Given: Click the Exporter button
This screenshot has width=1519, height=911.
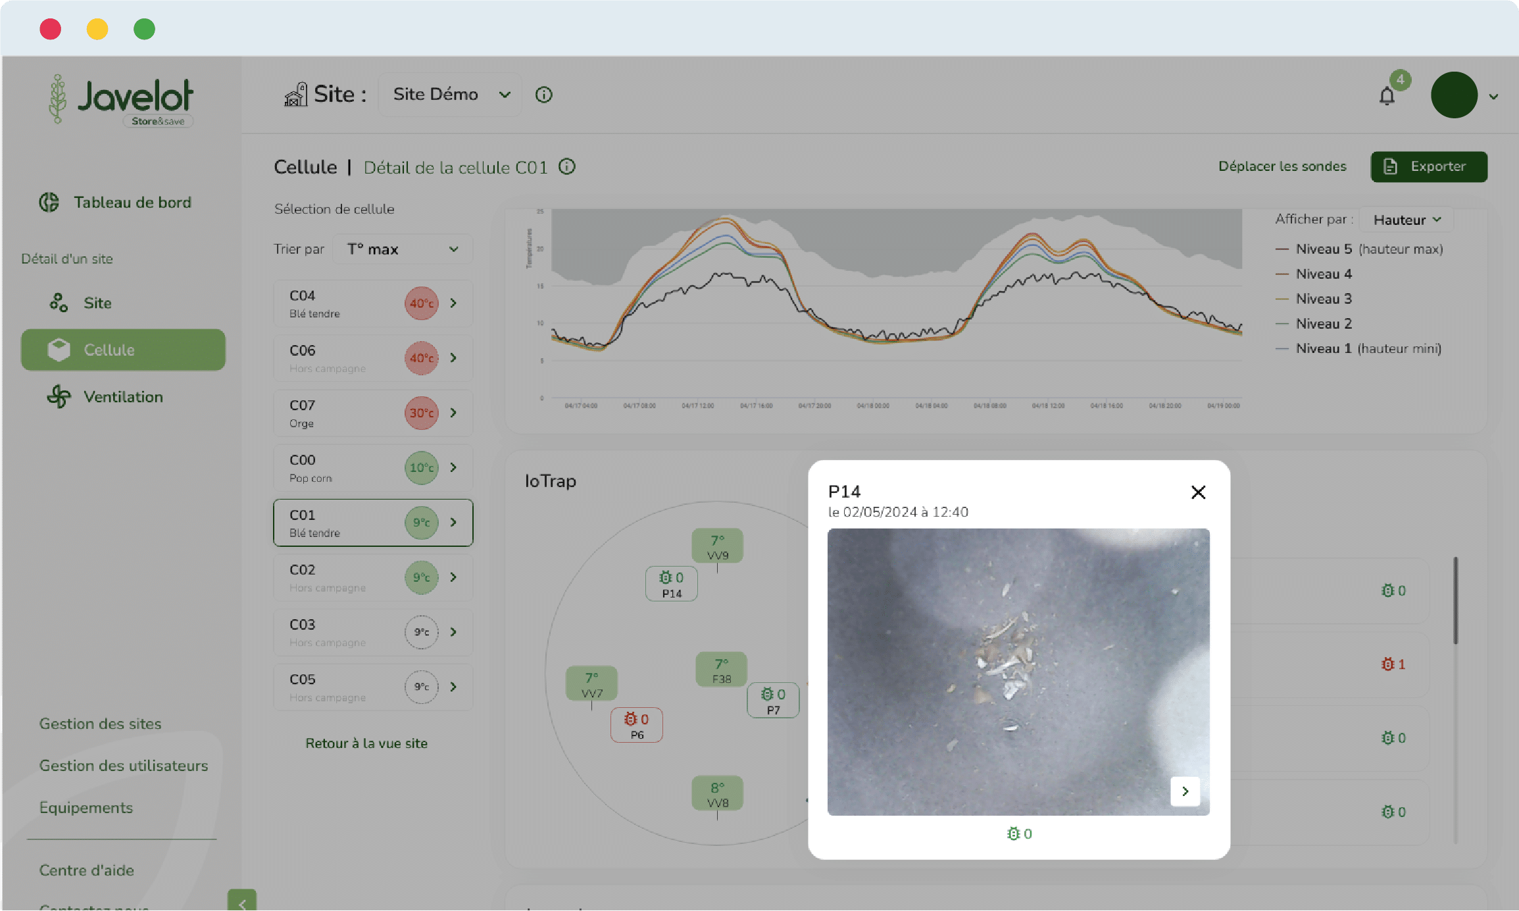Looking at the screenshot, I should (1428, 167).
